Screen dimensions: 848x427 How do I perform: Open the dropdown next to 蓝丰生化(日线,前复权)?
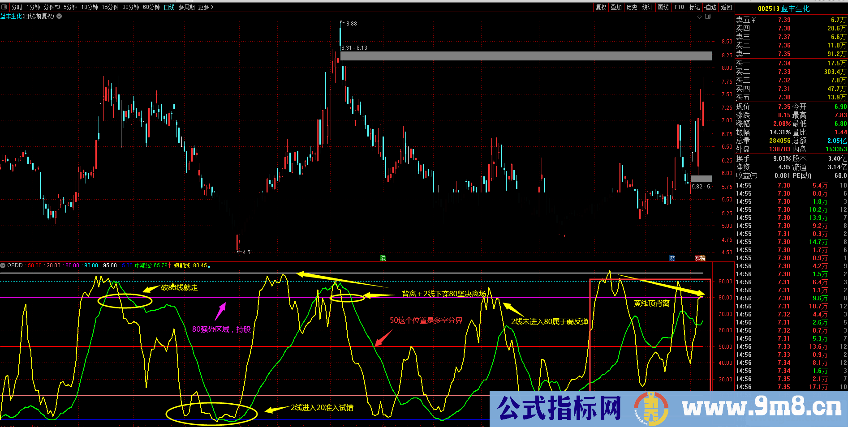pos(59,16)
